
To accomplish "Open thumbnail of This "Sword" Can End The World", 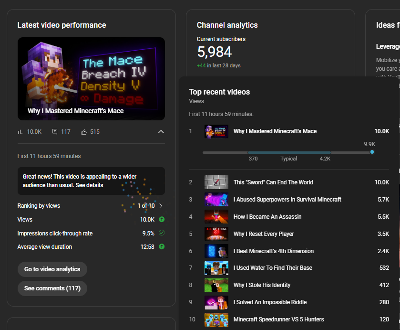I will pos(216,182).
